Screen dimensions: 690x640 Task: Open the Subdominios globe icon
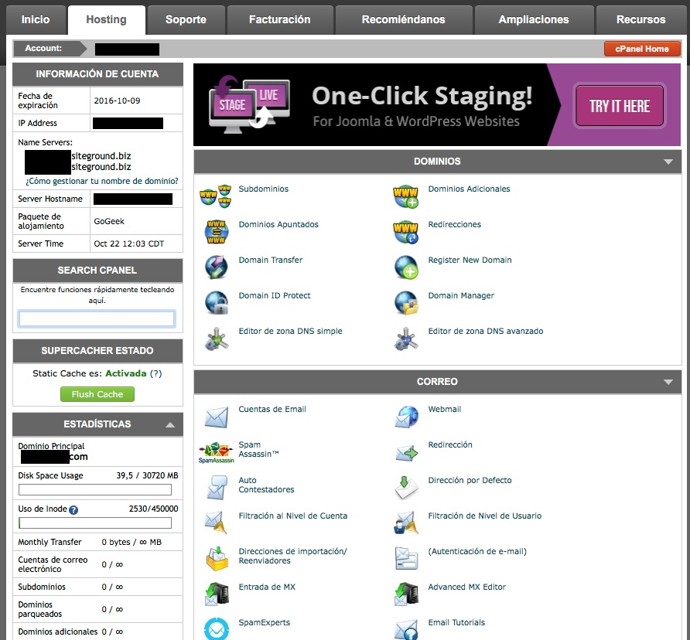pyautogui.click(x=216, y=196)
